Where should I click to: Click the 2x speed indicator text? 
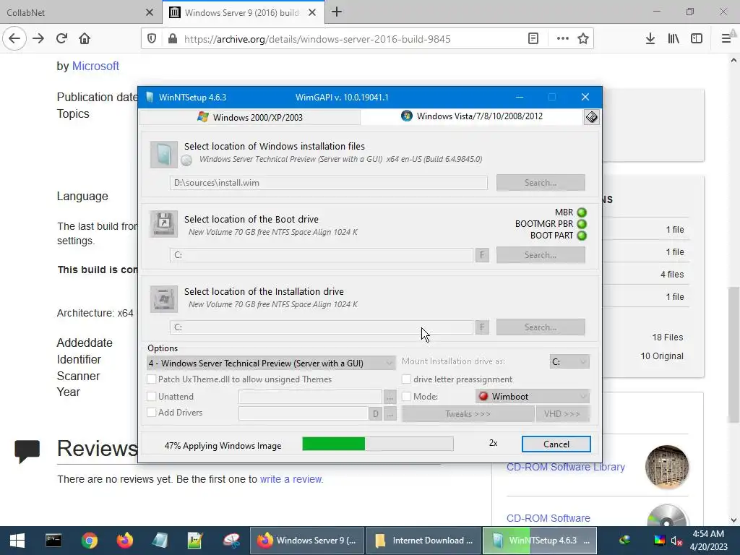[x=493, y=443]
